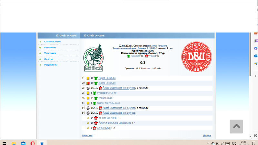This screenshot has width=258, height=145.
Task: Click the coin icon in Хенрик Бак Ланд row
Action: point(88,118)
